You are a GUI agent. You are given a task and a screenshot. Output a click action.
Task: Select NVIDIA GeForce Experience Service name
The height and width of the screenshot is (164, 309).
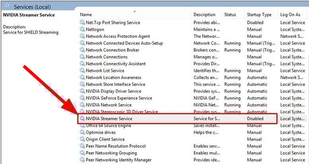point(119,98)
